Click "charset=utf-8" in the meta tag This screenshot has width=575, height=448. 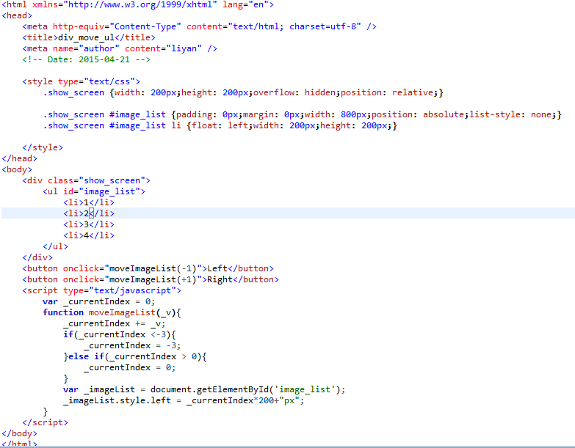pyautogui.click(x=322, y=26)
